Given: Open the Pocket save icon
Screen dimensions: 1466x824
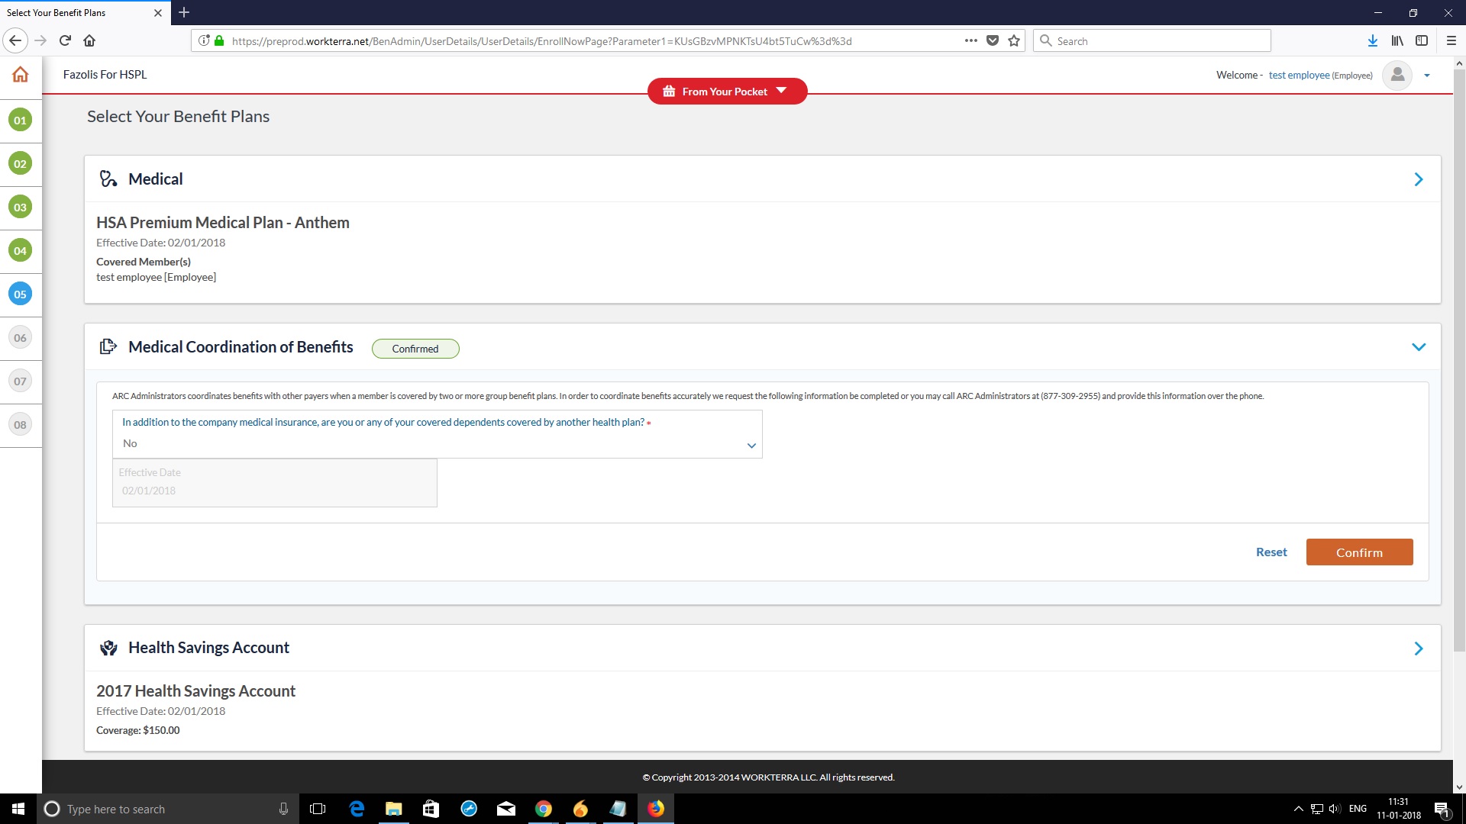Looking at the screenshot, I should click(x=993, y=40).
